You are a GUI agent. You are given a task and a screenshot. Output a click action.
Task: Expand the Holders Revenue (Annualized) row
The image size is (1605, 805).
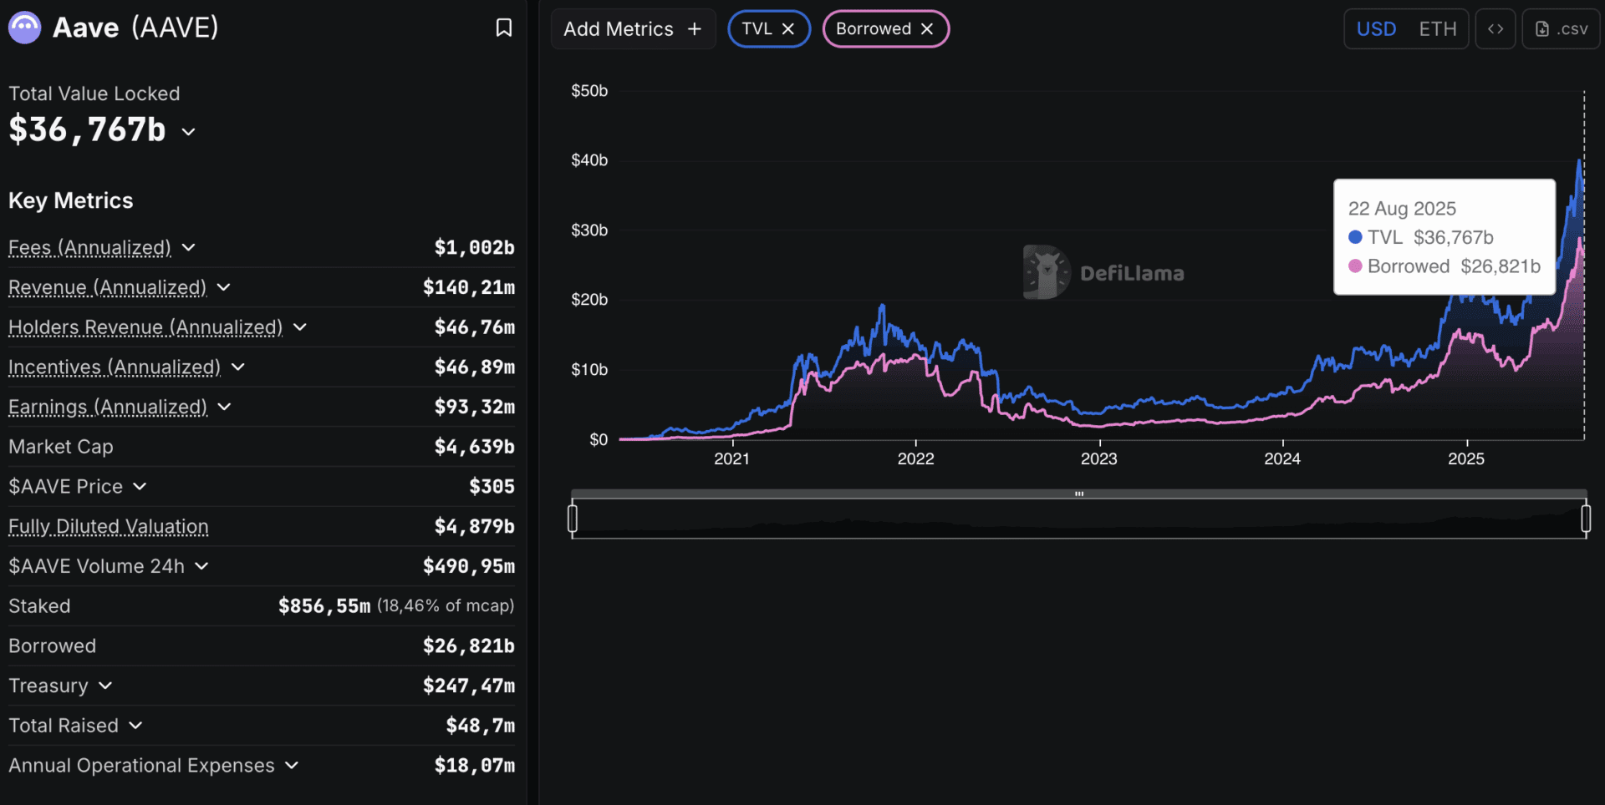coord(300,327)
